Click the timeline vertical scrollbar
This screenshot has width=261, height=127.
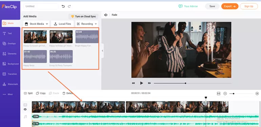[x=260, y=114]
